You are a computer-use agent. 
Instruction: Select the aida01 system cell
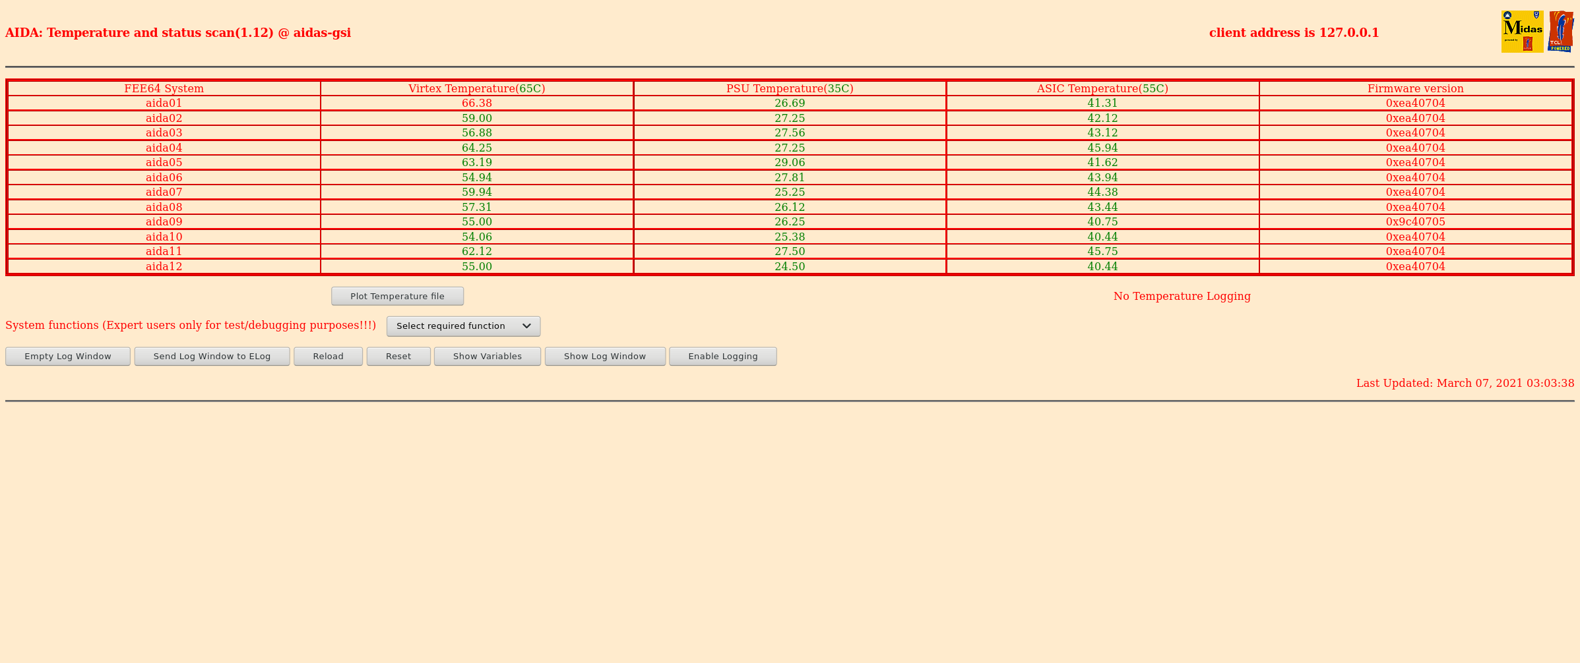[x=164, y=103]
